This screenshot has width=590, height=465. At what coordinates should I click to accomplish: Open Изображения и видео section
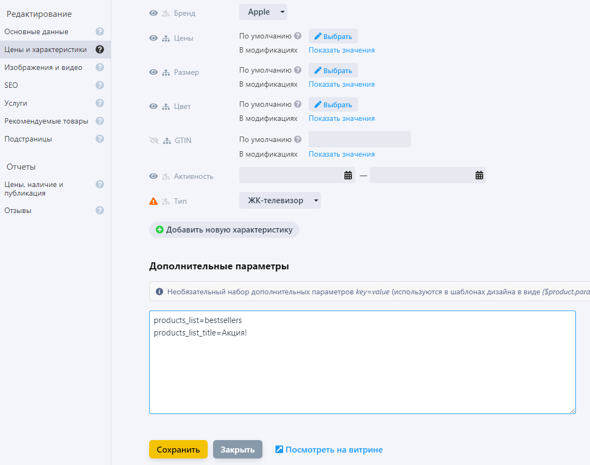[43, 67]
